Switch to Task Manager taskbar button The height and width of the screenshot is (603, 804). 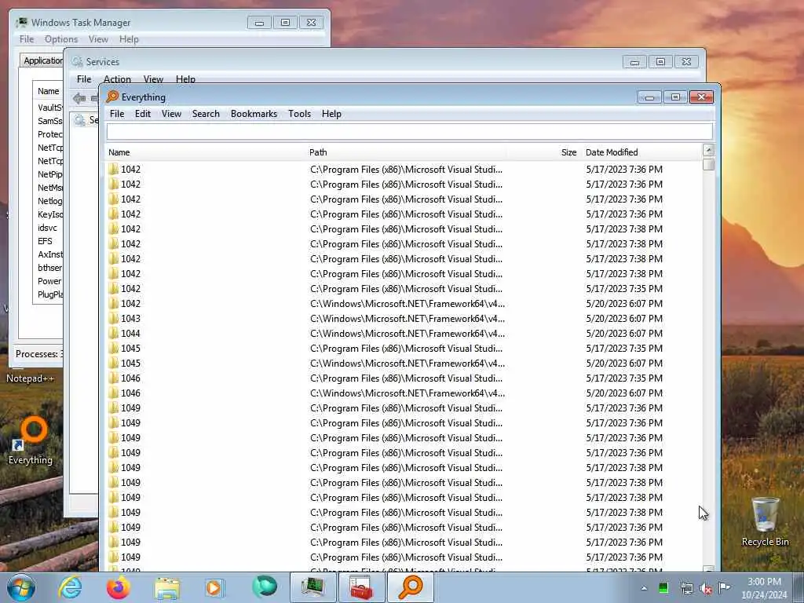click(312, 587)
